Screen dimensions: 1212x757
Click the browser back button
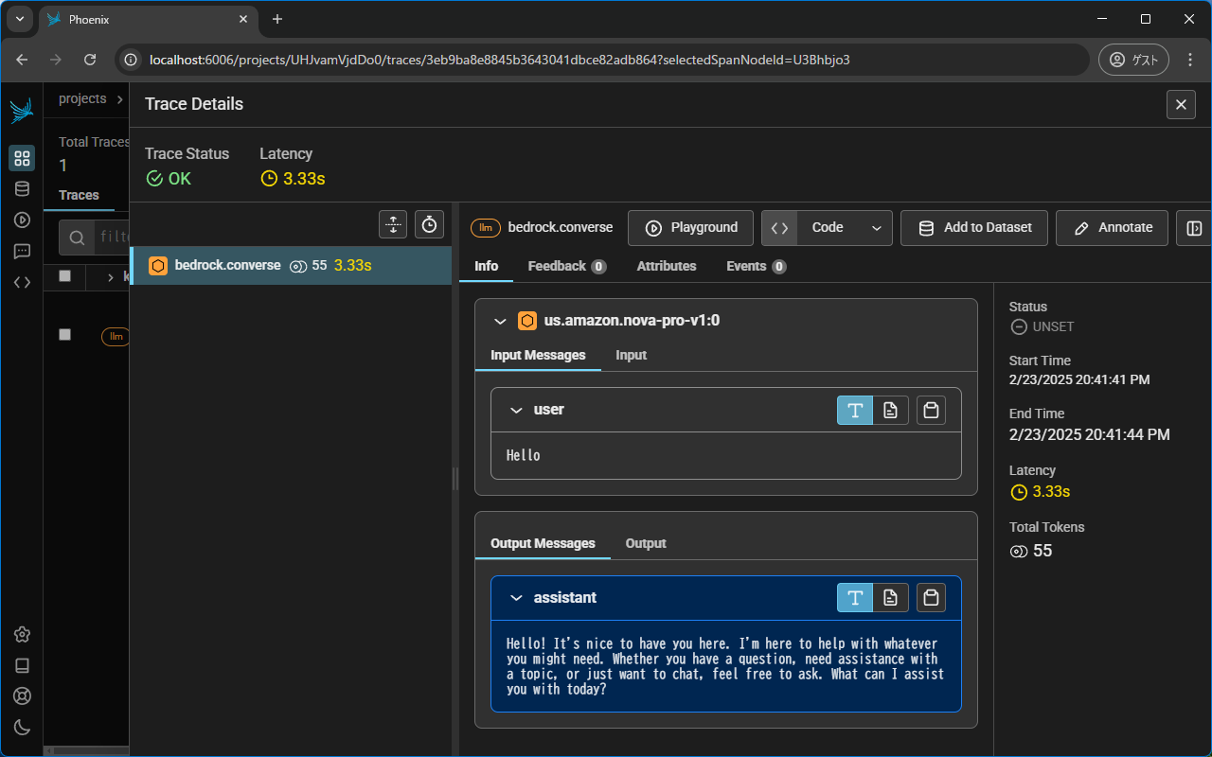pos(22,60)
